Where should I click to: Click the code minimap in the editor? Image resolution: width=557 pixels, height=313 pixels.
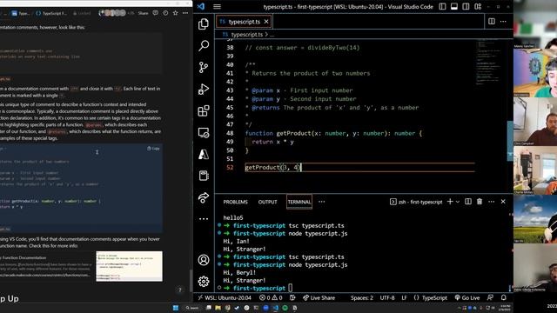click(488, 63)
